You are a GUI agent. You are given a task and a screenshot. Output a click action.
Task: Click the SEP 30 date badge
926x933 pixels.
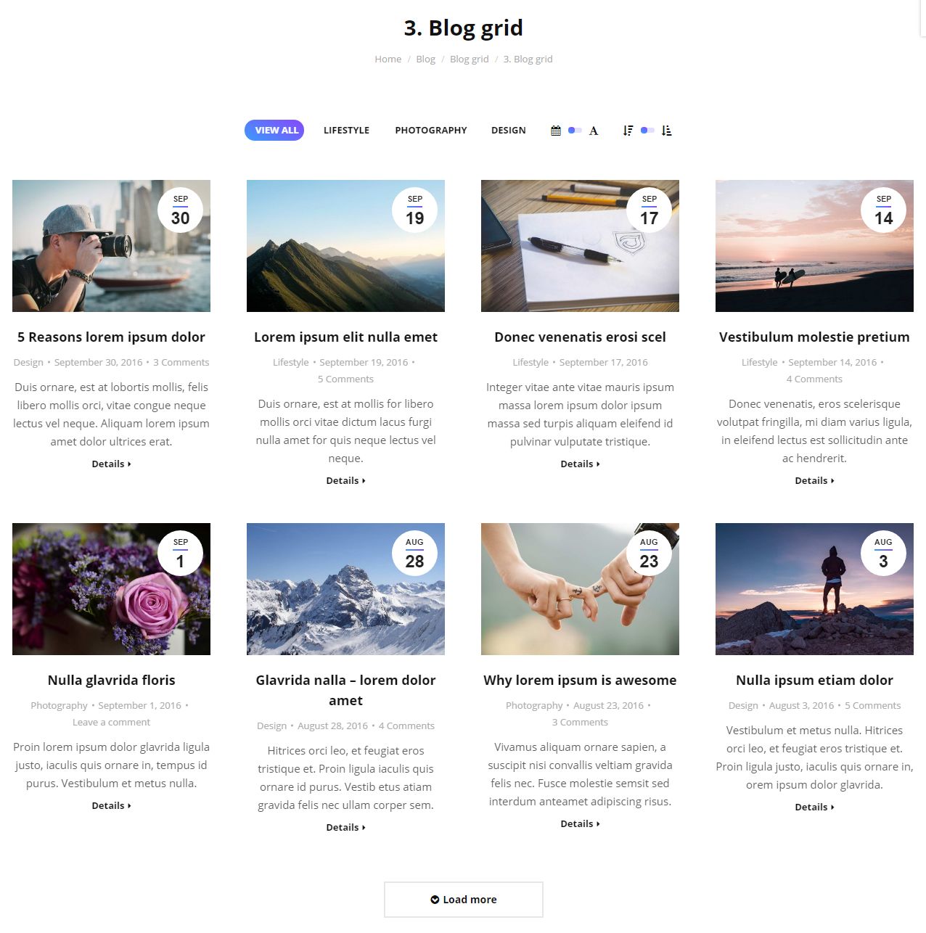(180, 210)
